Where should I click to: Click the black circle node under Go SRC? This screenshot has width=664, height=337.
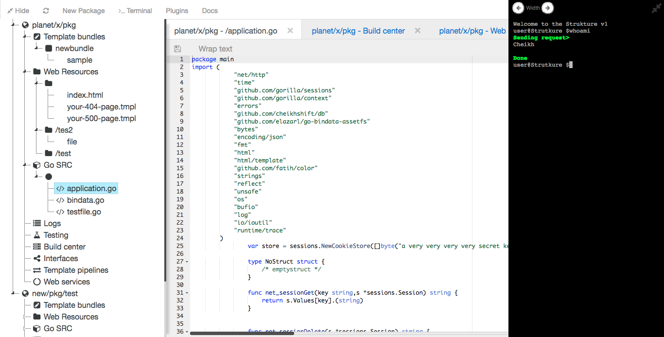pos(49,177)
